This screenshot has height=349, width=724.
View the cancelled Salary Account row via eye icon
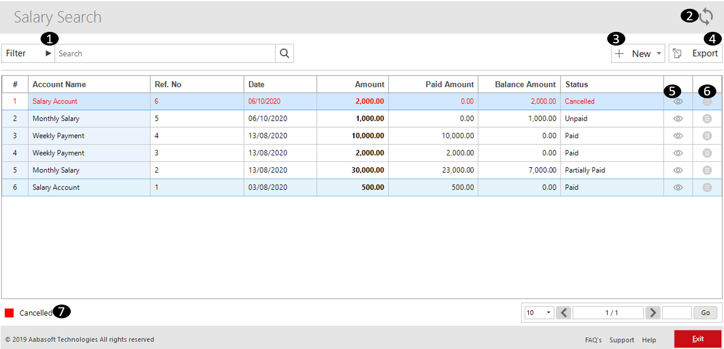point(678,102)
